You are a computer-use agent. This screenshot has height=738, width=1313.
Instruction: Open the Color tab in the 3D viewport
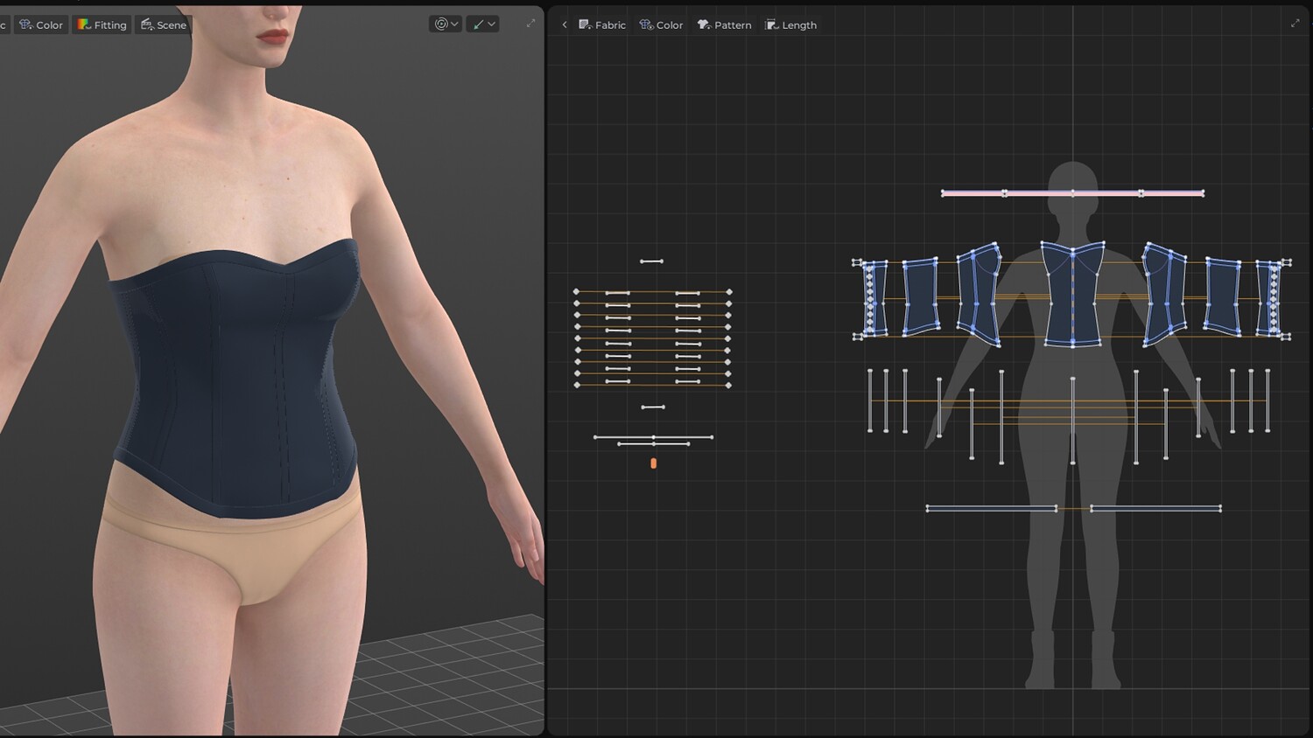click(41, 24)
